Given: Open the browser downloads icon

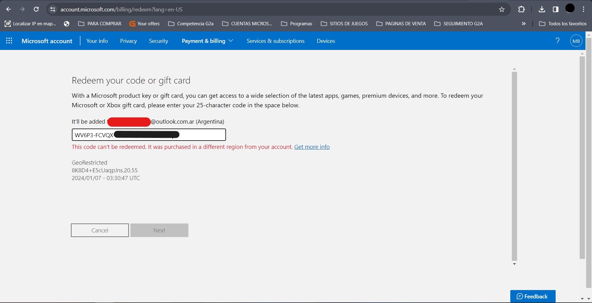Looking at the screenshot, I should pyautogui.click(x=542, y=9).
